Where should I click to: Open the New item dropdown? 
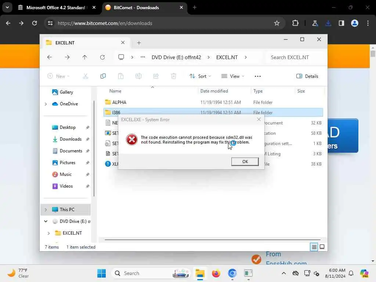[x=58, y=76]
